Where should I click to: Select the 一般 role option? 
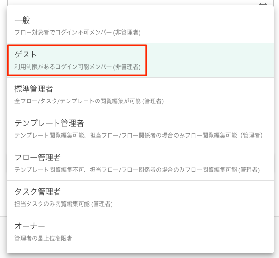click(x=140, y=26)
